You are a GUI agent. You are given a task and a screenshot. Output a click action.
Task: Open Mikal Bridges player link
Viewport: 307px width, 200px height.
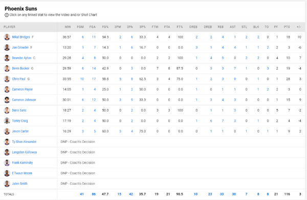tap(21, 37)
